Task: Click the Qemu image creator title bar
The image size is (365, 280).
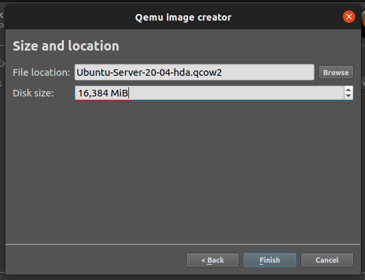Action: pyautogui.click(x=183, y=17)
